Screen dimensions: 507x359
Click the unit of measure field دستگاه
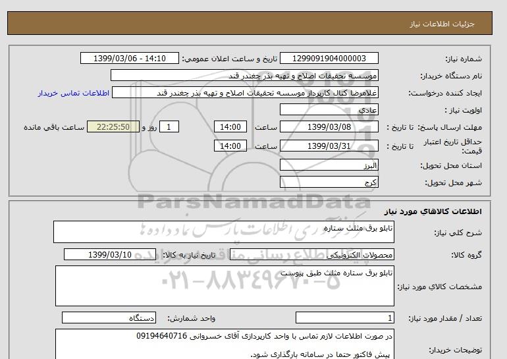coord(109,318)
